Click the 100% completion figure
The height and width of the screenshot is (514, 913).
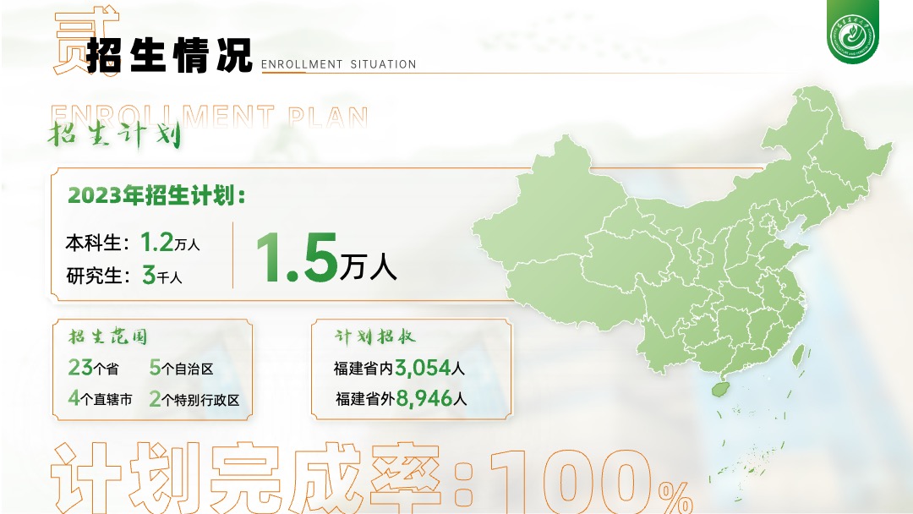(x=592, y=484)
